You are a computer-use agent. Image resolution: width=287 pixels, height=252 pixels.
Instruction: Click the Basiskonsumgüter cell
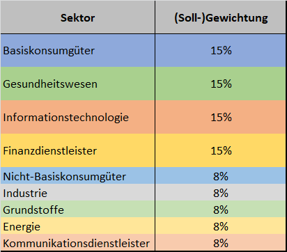[77, 51]
